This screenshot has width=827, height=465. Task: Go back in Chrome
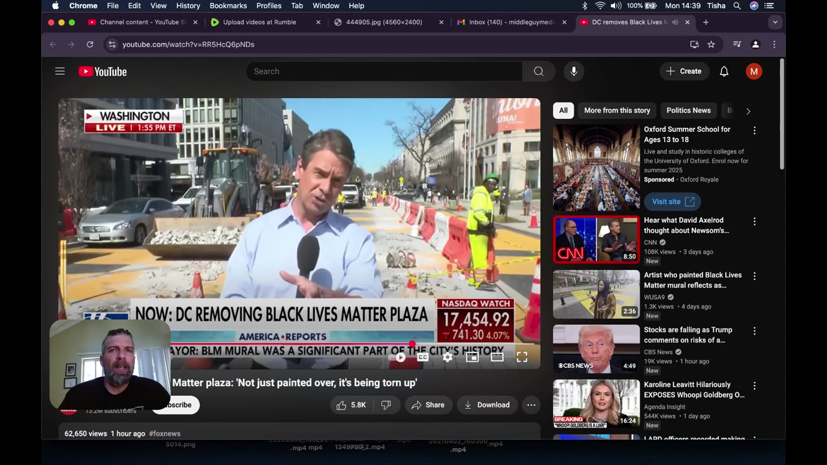pyautogui.click(x=53, y=45)
